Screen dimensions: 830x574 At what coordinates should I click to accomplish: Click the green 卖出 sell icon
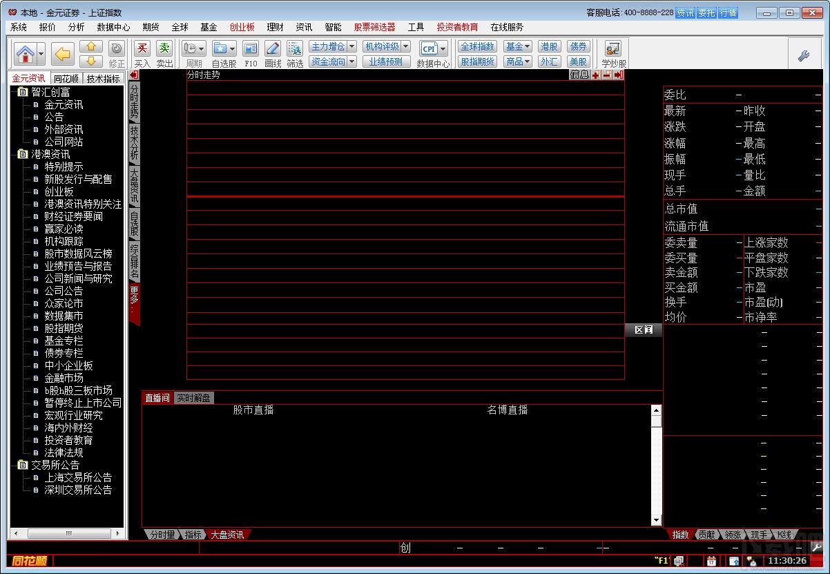(164, 48)
